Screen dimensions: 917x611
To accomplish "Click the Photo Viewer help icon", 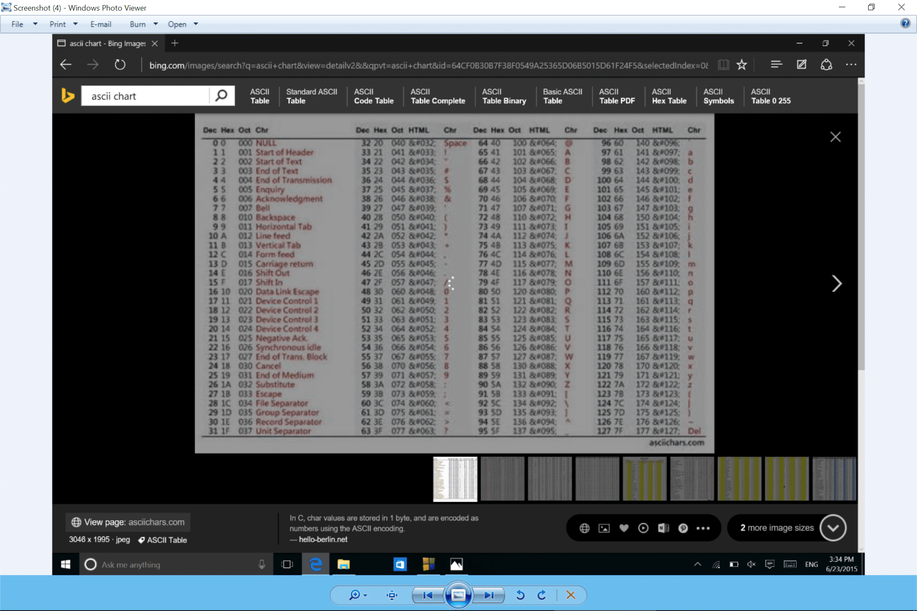I will point(905,23).
